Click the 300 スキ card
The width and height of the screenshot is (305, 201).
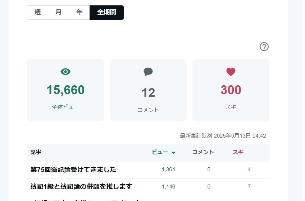tap(231, 90)
